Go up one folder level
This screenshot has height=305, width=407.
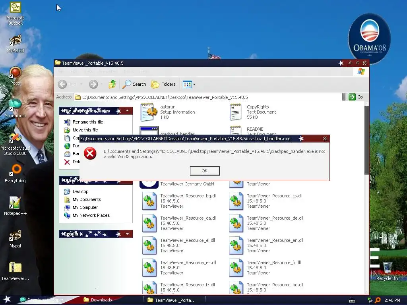tap(112, 84)
